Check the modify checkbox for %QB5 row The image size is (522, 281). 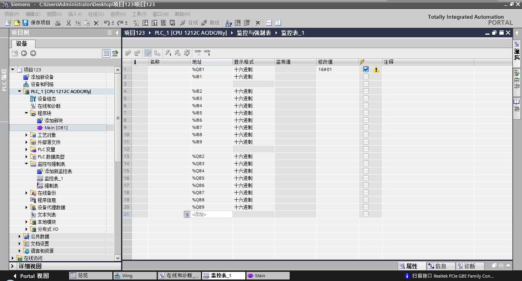[366, 178]
